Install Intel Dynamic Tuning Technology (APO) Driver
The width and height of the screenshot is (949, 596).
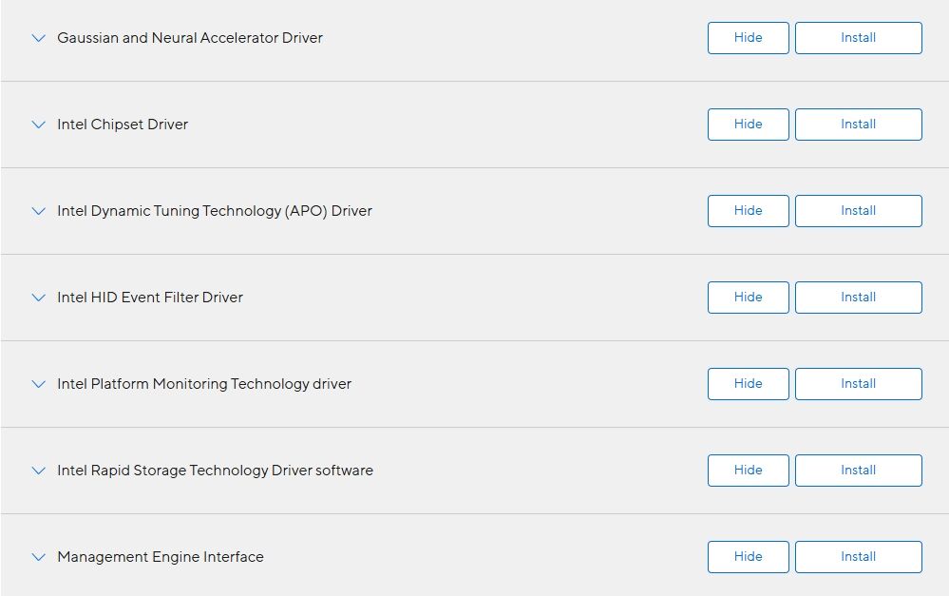click(x=858, y=211)
